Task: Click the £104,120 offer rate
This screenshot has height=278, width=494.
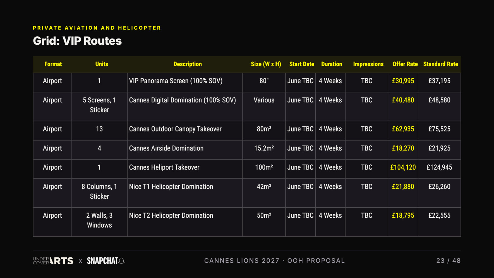Action: (x=403, y=167)
